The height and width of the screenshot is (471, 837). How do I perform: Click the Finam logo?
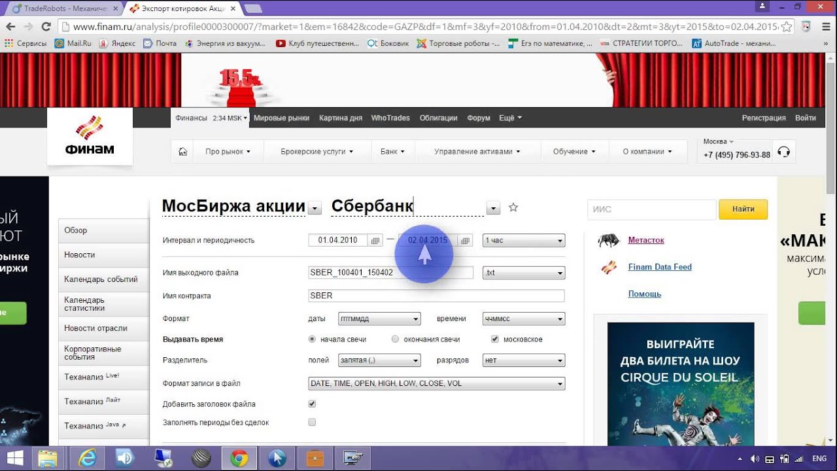pos(90,135)
